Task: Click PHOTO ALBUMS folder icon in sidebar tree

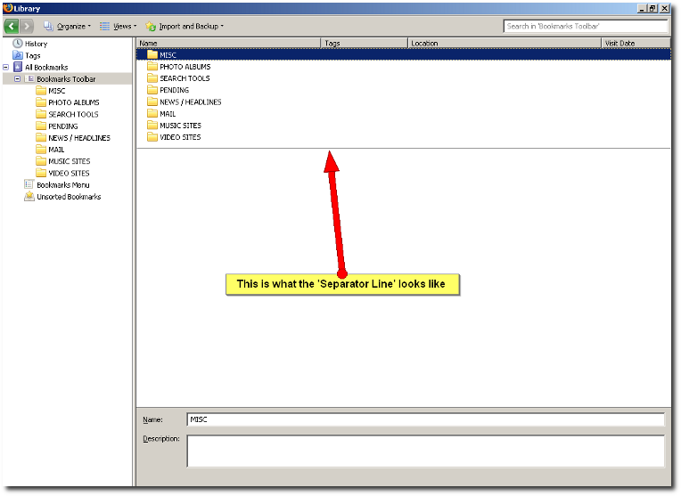Action: point(41,102)
